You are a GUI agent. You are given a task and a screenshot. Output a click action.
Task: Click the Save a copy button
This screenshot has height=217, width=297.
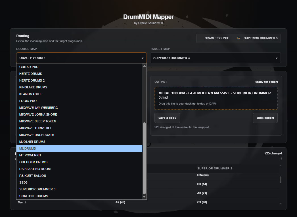click(x=167, y=118)
